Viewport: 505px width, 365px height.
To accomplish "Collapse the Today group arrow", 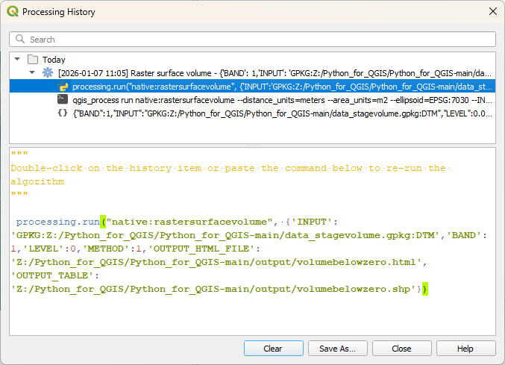I will 17,60.
